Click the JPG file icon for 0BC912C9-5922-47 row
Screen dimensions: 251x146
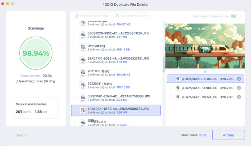coord(82,35)
